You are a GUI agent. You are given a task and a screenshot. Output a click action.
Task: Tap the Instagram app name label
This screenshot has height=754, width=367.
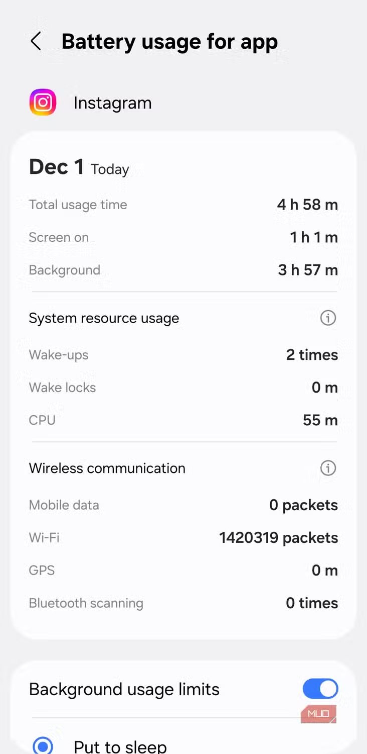tap(112, 103)
